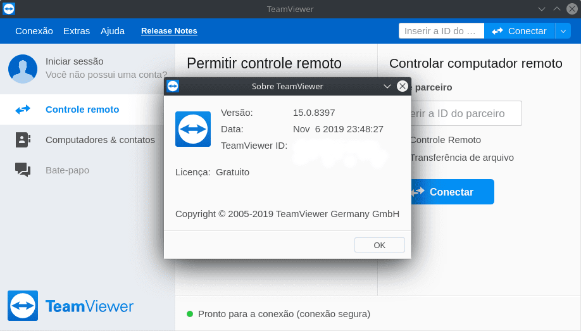581x331 pixels.
Task: Click the green connection status dot
Action: click(x=190, y=314)
